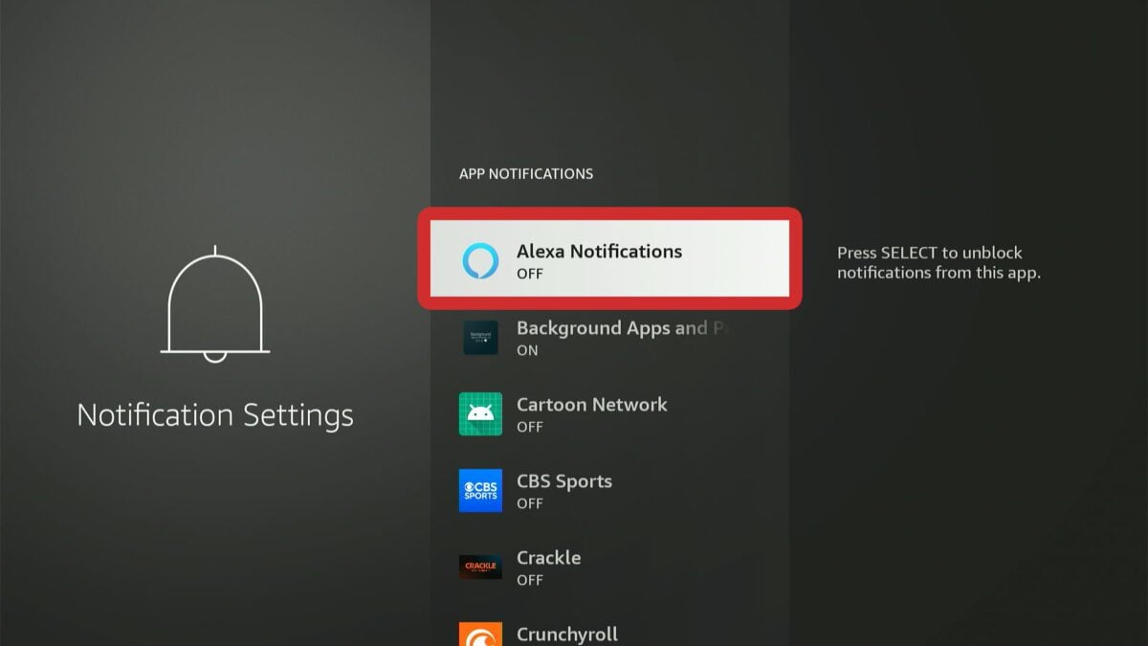Select the Crunchyroll app name
1148x646 pixels.
(x=566, y=634)
